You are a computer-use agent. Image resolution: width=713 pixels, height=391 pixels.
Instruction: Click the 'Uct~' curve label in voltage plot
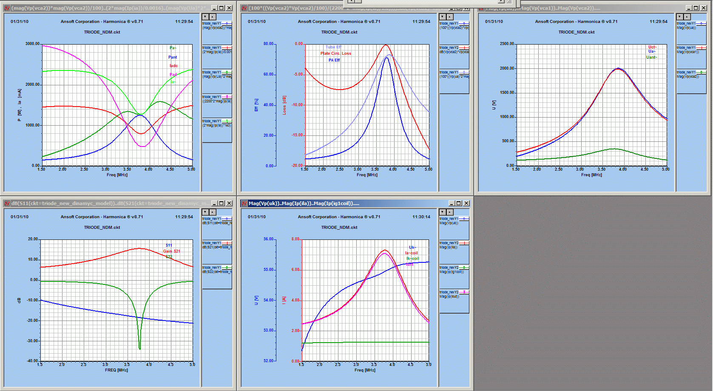click(x=653, y=47)
